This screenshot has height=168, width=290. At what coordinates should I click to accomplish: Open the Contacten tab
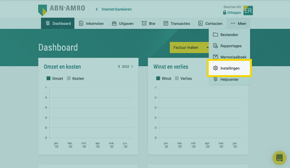(x=211, y=24)
